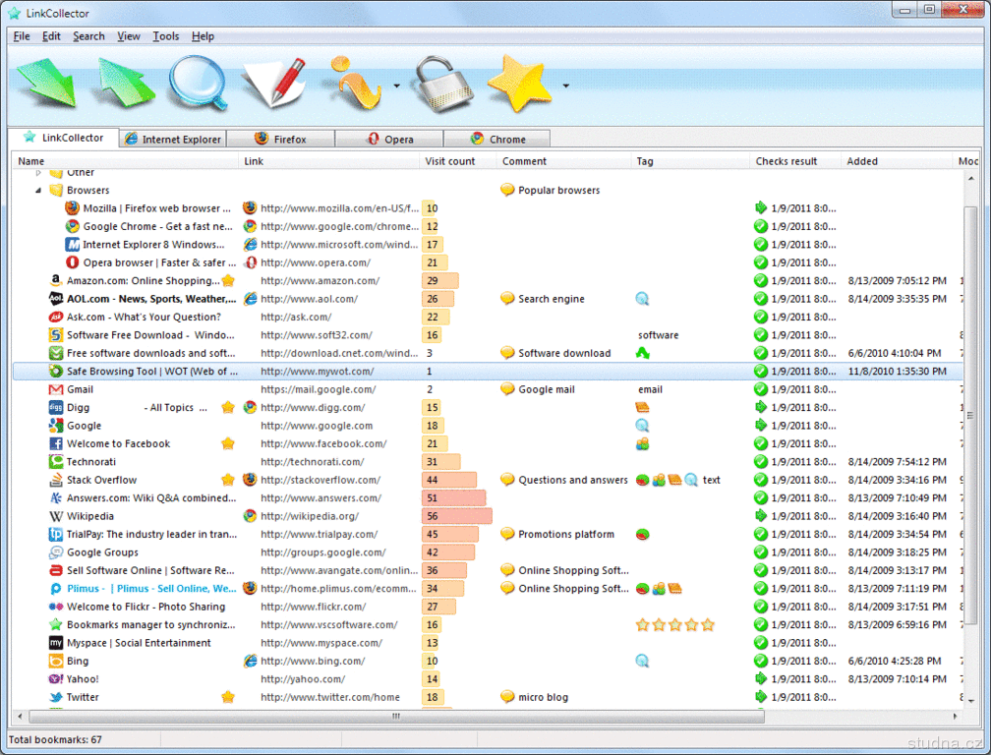Toggle the favorite star on Stack Overflow row
Viewport: 991px width, 755px height.
[x=228, y=481]
